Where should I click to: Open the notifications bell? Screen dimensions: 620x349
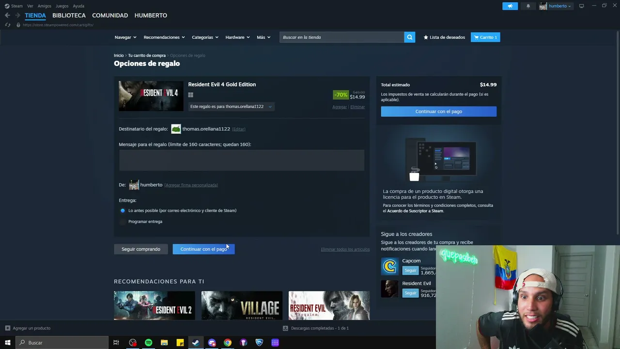(528, 6)
